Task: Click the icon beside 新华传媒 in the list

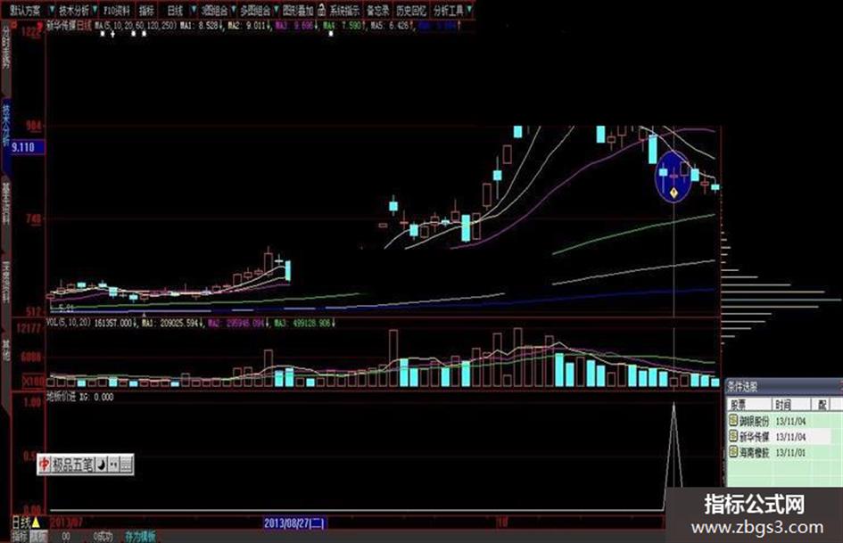Action: pos(732,435)
